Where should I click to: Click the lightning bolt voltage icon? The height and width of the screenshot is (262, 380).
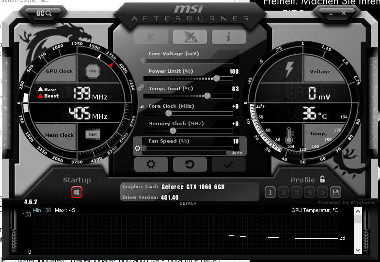289,69
